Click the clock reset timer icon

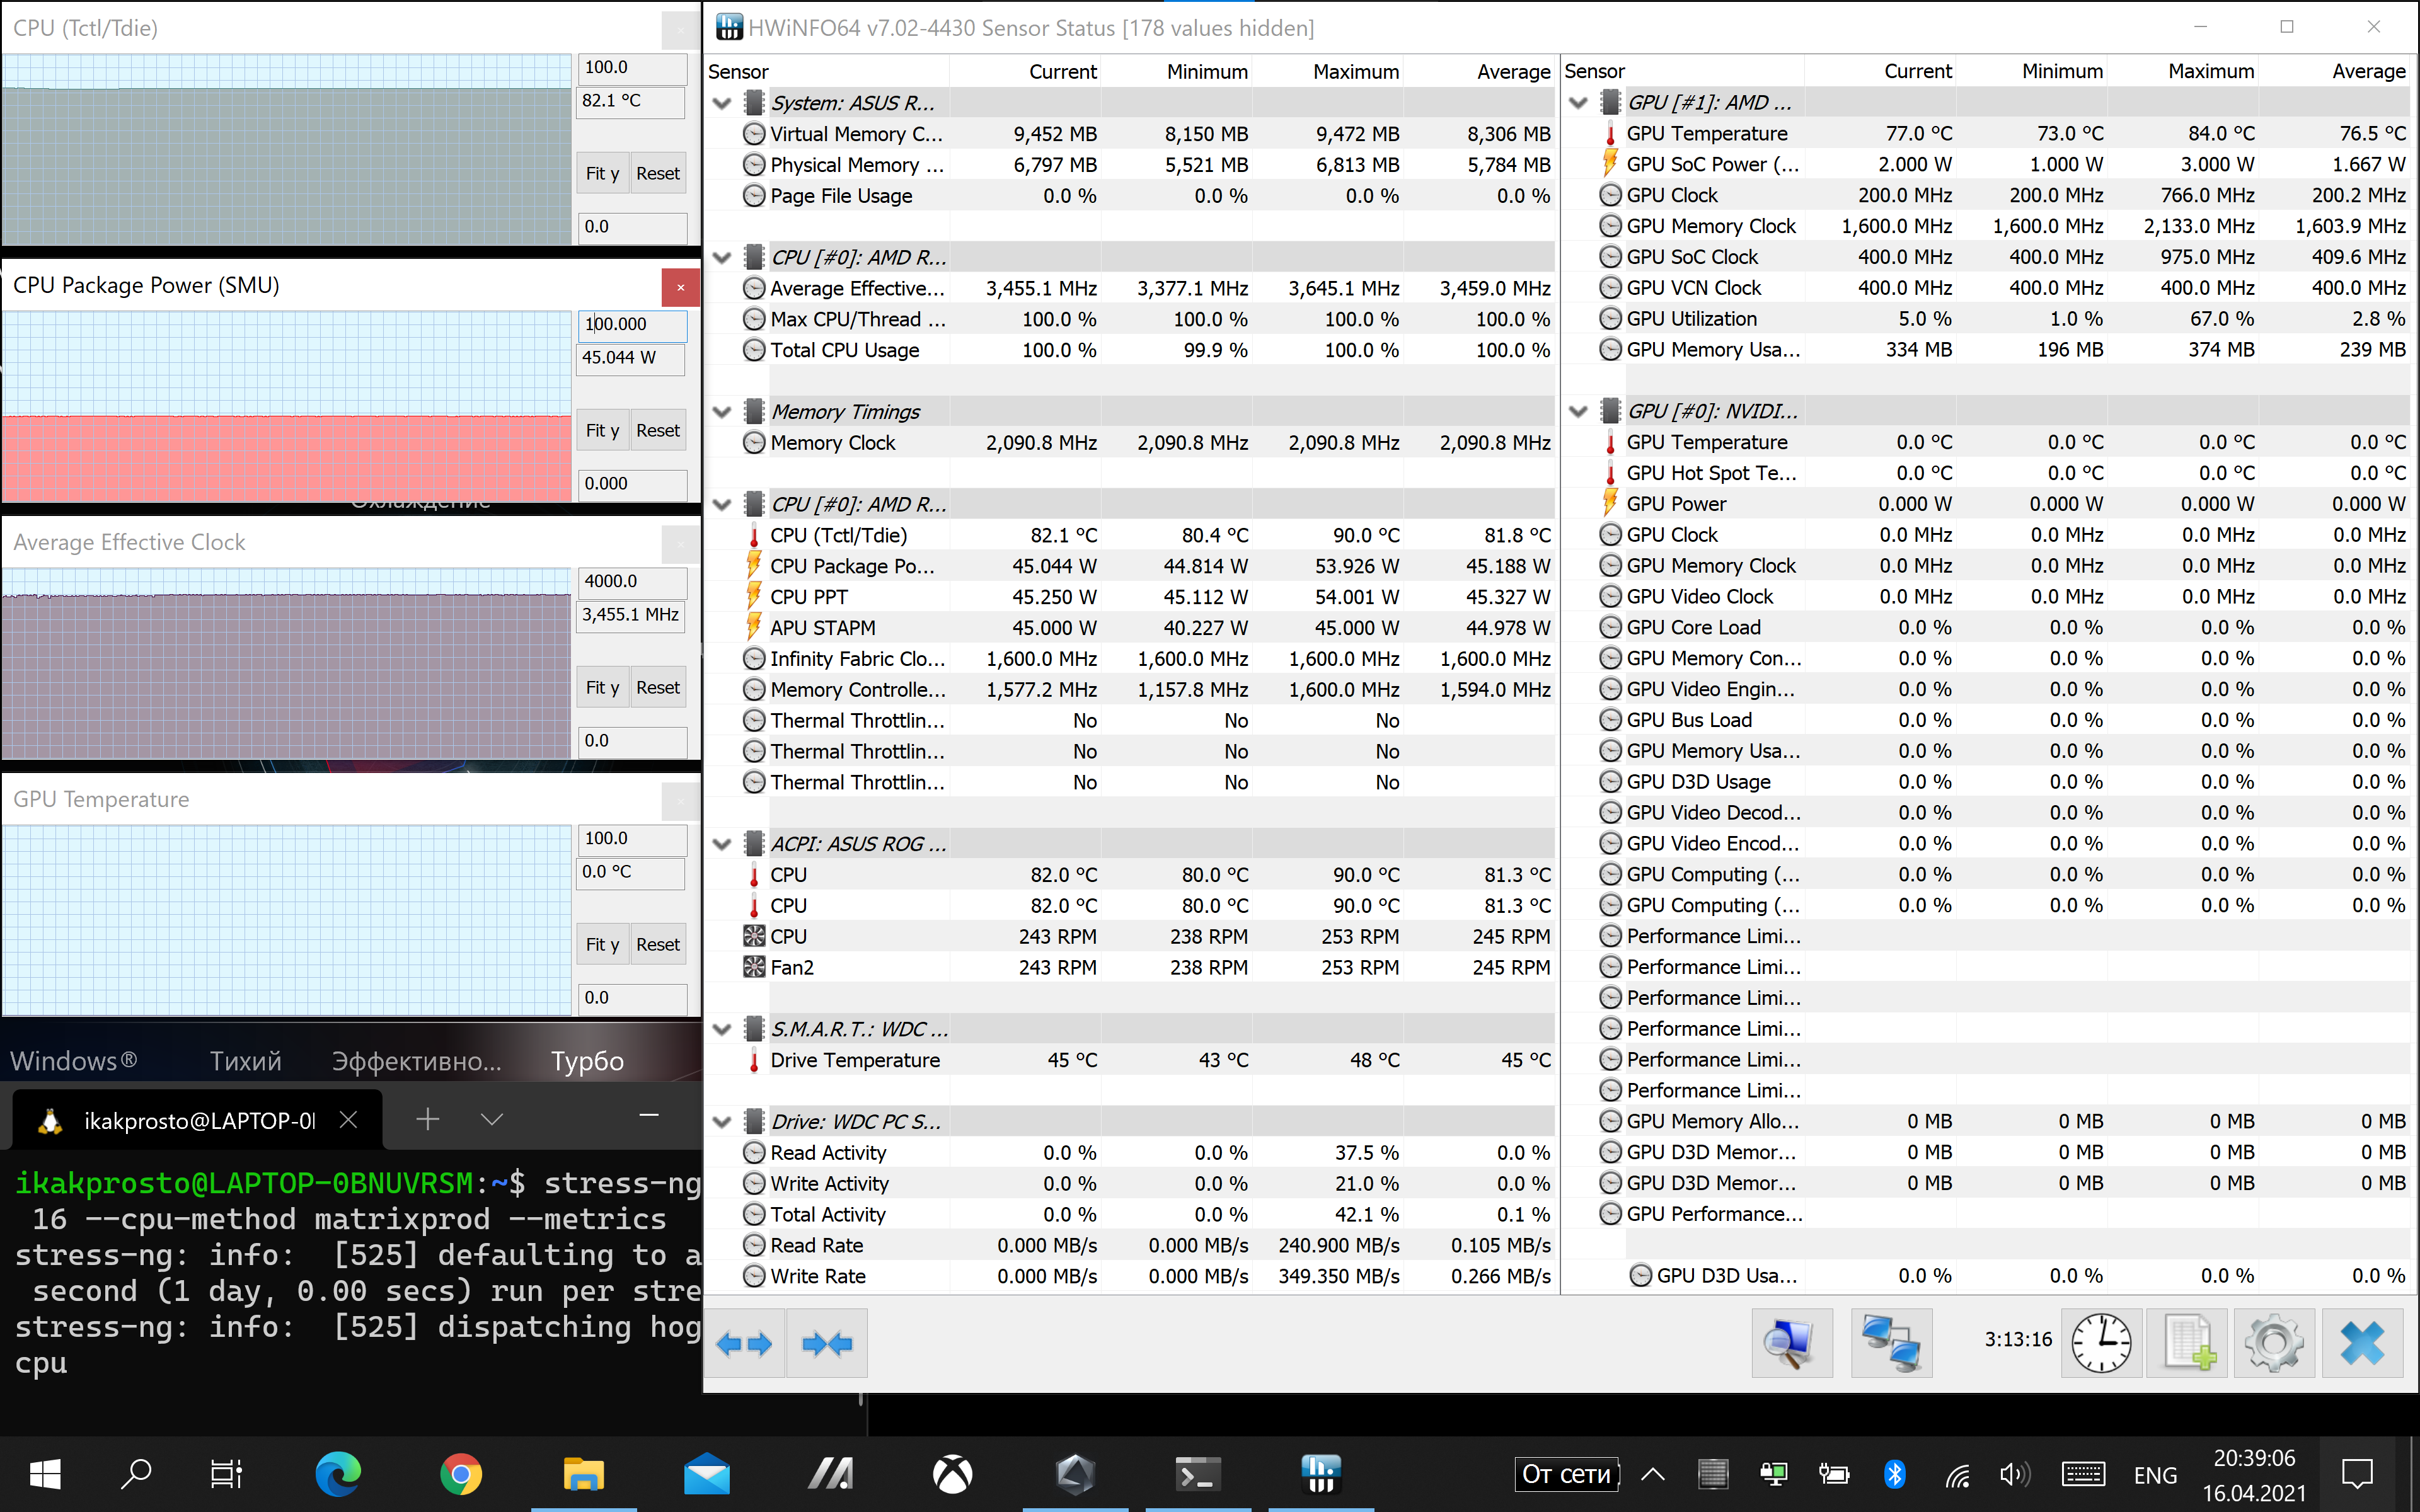click(x=2102, y=1343)
